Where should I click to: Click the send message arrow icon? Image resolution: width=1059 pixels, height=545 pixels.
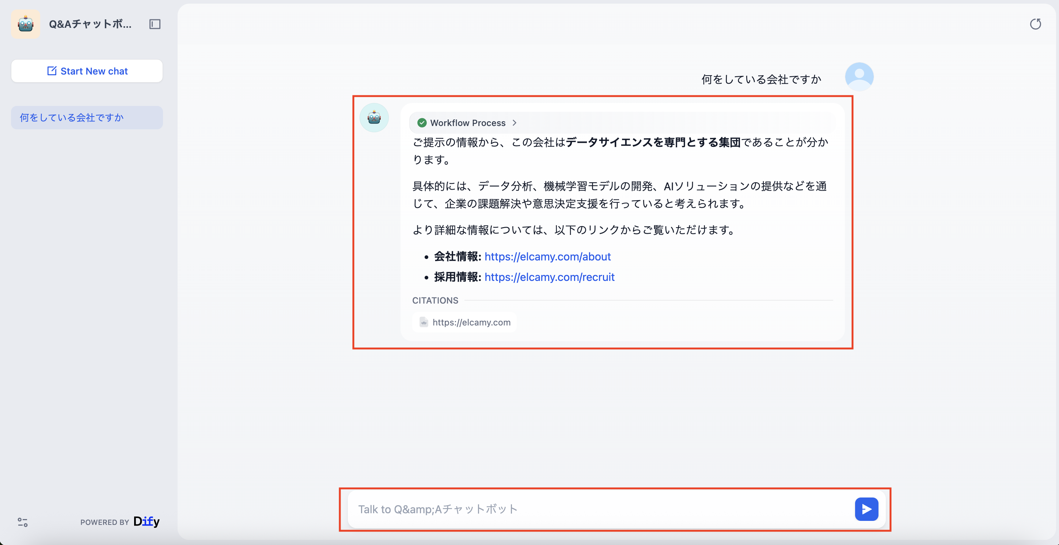(867, 509)
